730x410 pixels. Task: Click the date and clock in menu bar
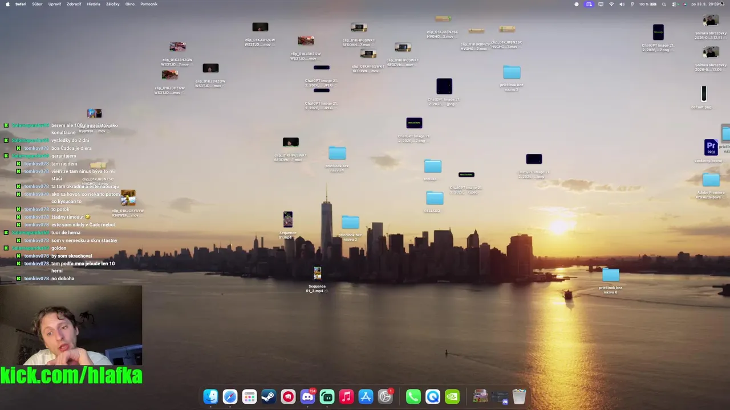click(707, 4)
